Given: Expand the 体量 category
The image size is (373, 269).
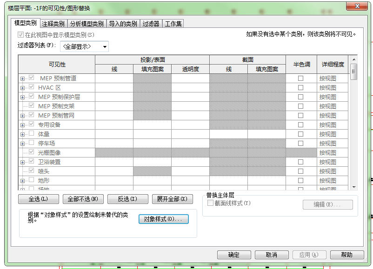Looking at the screenshot, I should 22,134.
